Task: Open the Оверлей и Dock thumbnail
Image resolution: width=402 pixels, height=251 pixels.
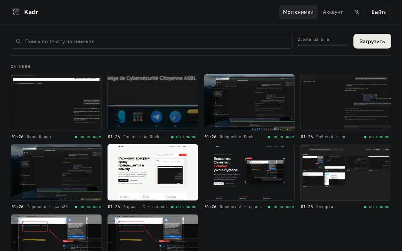Action: (x=249, y=102)
